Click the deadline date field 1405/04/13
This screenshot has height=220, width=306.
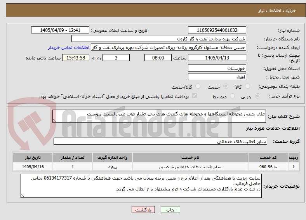pyautogui.click(x=217, y=58)
